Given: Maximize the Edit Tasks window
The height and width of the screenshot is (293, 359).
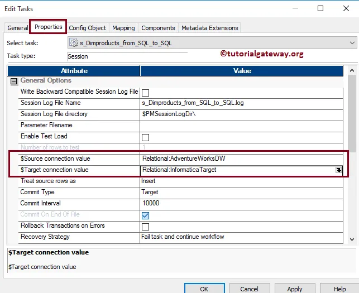Looking at the screenshot, I should [320, 9].
